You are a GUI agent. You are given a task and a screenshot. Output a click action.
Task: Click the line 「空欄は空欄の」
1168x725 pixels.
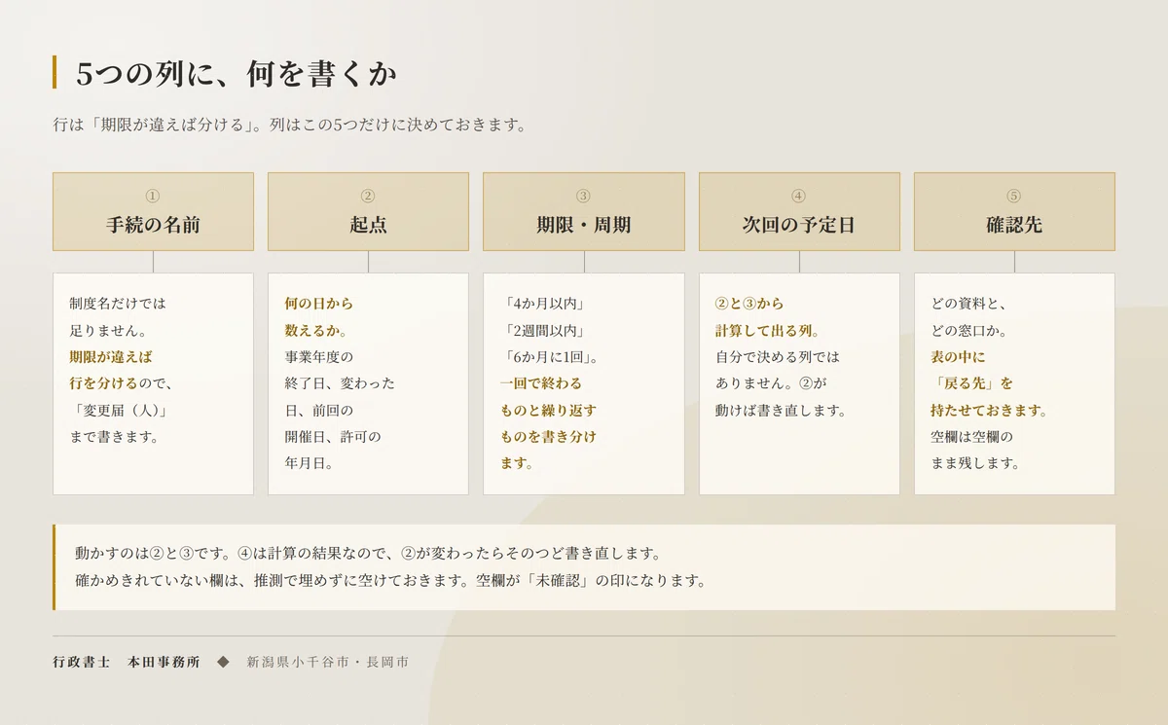coord(972,437)
